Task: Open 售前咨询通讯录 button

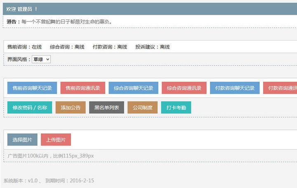Action: coord(83,88)
